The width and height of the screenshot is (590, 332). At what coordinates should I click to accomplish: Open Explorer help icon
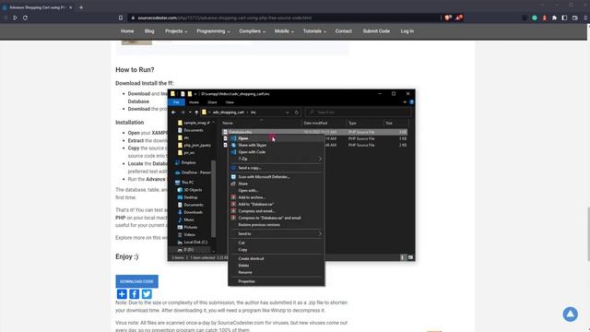[x=412, y=102]
